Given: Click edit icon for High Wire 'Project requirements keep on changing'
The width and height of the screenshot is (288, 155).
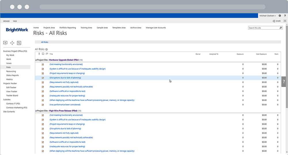Looking at the screenshot, I should [43, 124].
